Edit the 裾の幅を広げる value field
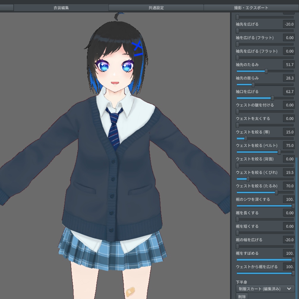Viewport: 299px width, 299px height. [x=289, y=240]
